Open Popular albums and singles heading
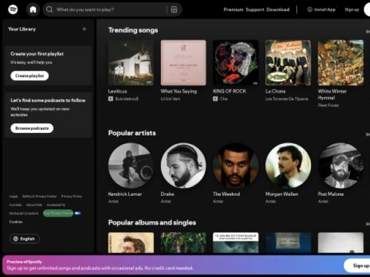Viewport: 370px width, 277px height. pos(152,223)
